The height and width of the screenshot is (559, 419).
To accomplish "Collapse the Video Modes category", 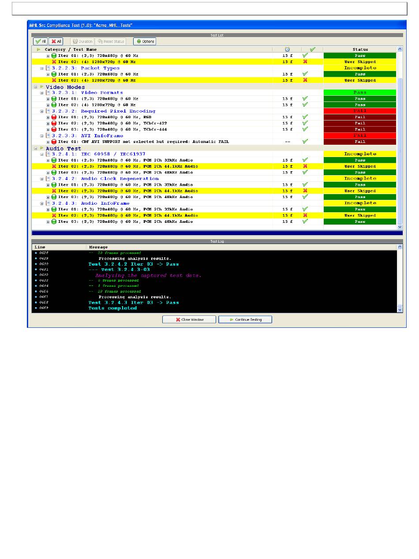I will [x=35, y=87].
